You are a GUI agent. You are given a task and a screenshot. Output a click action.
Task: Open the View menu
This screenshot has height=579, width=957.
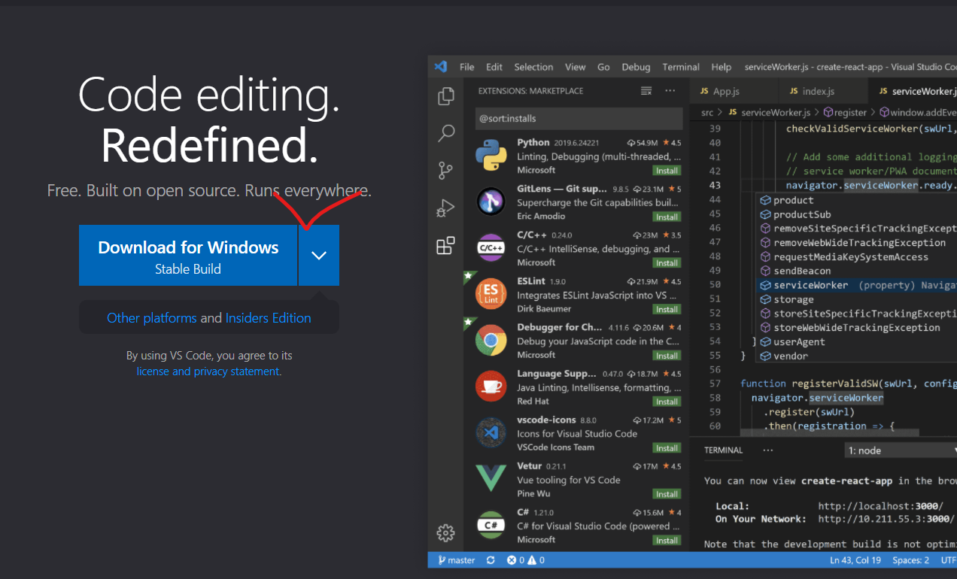pyautogui.click(x=576, y=67)
